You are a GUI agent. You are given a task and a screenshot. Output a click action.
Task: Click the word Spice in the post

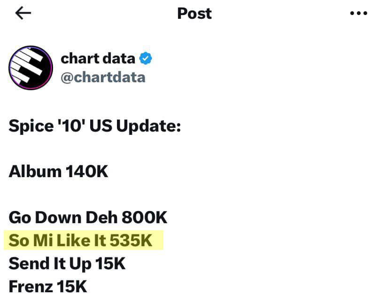pyautogui.click(x=31, y=126)
